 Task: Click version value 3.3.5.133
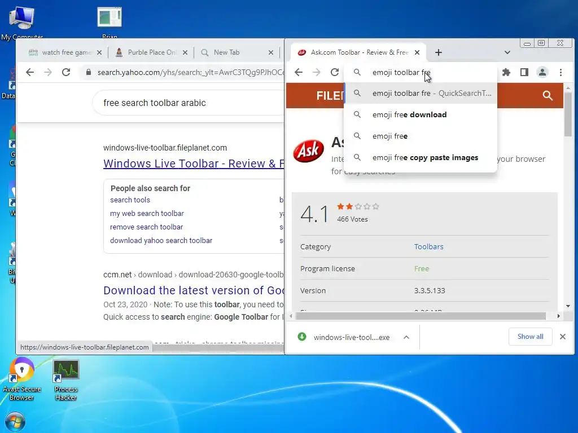pos(430,290)
